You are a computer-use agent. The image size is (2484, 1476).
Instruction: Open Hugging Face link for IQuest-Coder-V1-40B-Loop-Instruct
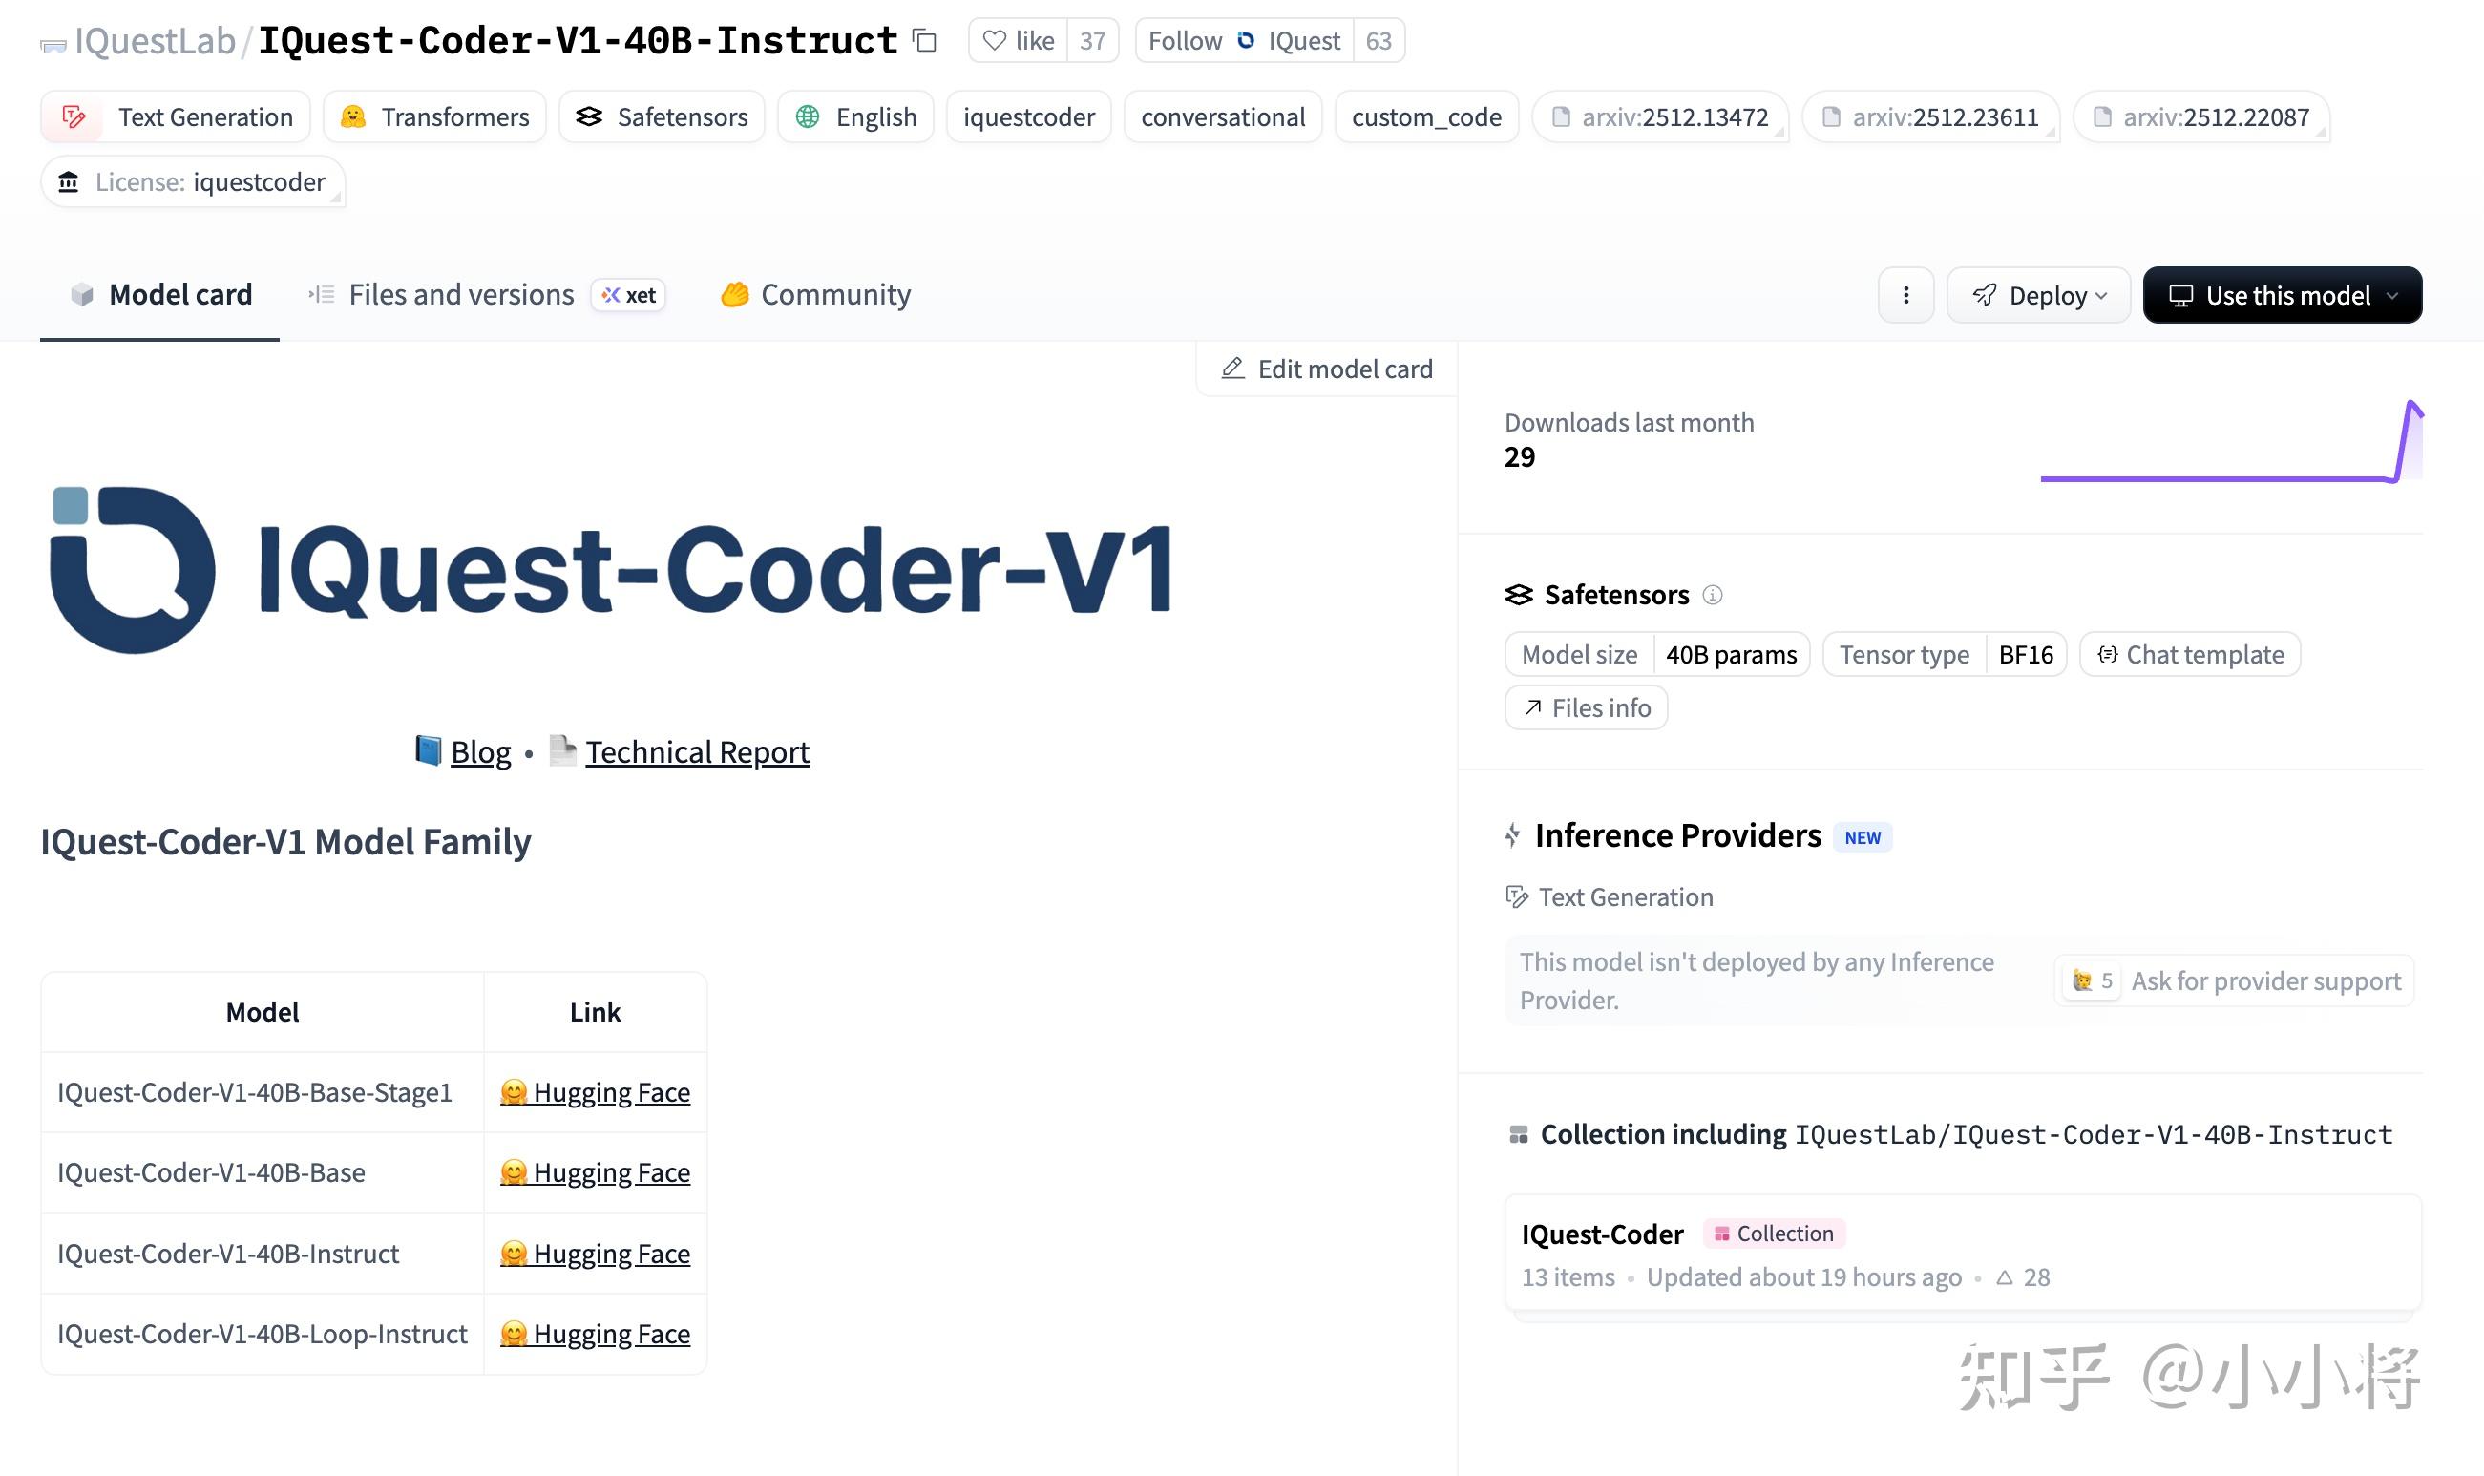click(595, 1334)
